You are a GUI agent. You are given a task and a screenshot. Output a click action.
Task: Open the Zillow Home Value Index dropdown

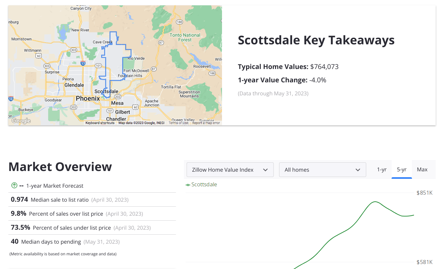pyautogui.click(x=230, y=170)
